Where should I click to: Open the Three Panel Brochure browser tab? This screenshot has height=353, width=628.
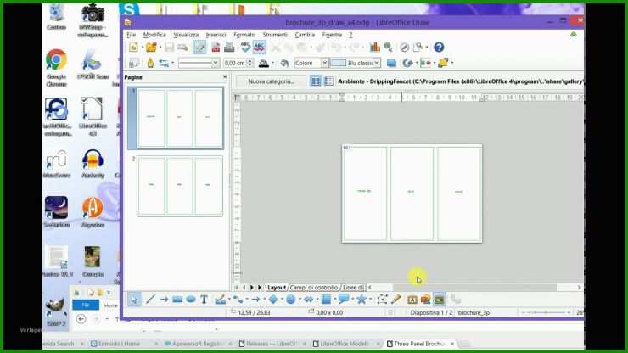click(x=420, y=344)
